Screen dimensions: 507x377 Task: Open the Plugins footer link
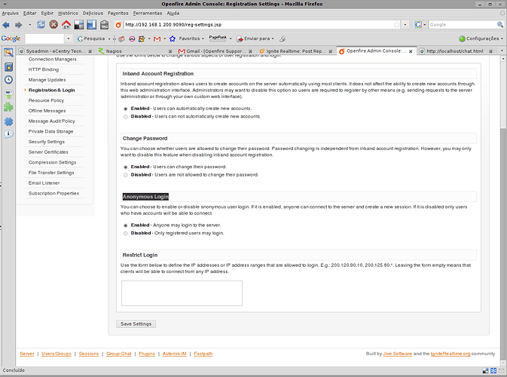tap(147, 354)
